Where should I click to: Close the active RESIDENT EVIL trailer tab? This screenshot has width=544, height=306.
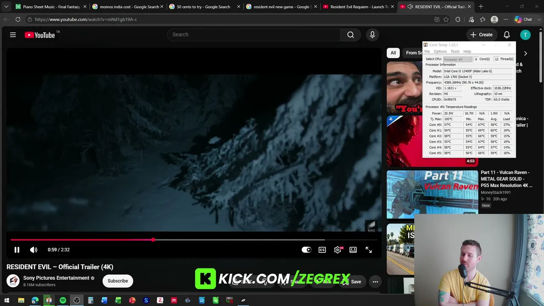[x=469, y=7]
